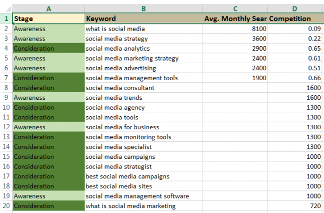
Task: Select cell containing 'what is social media'
Action: (x=143, y=29)
